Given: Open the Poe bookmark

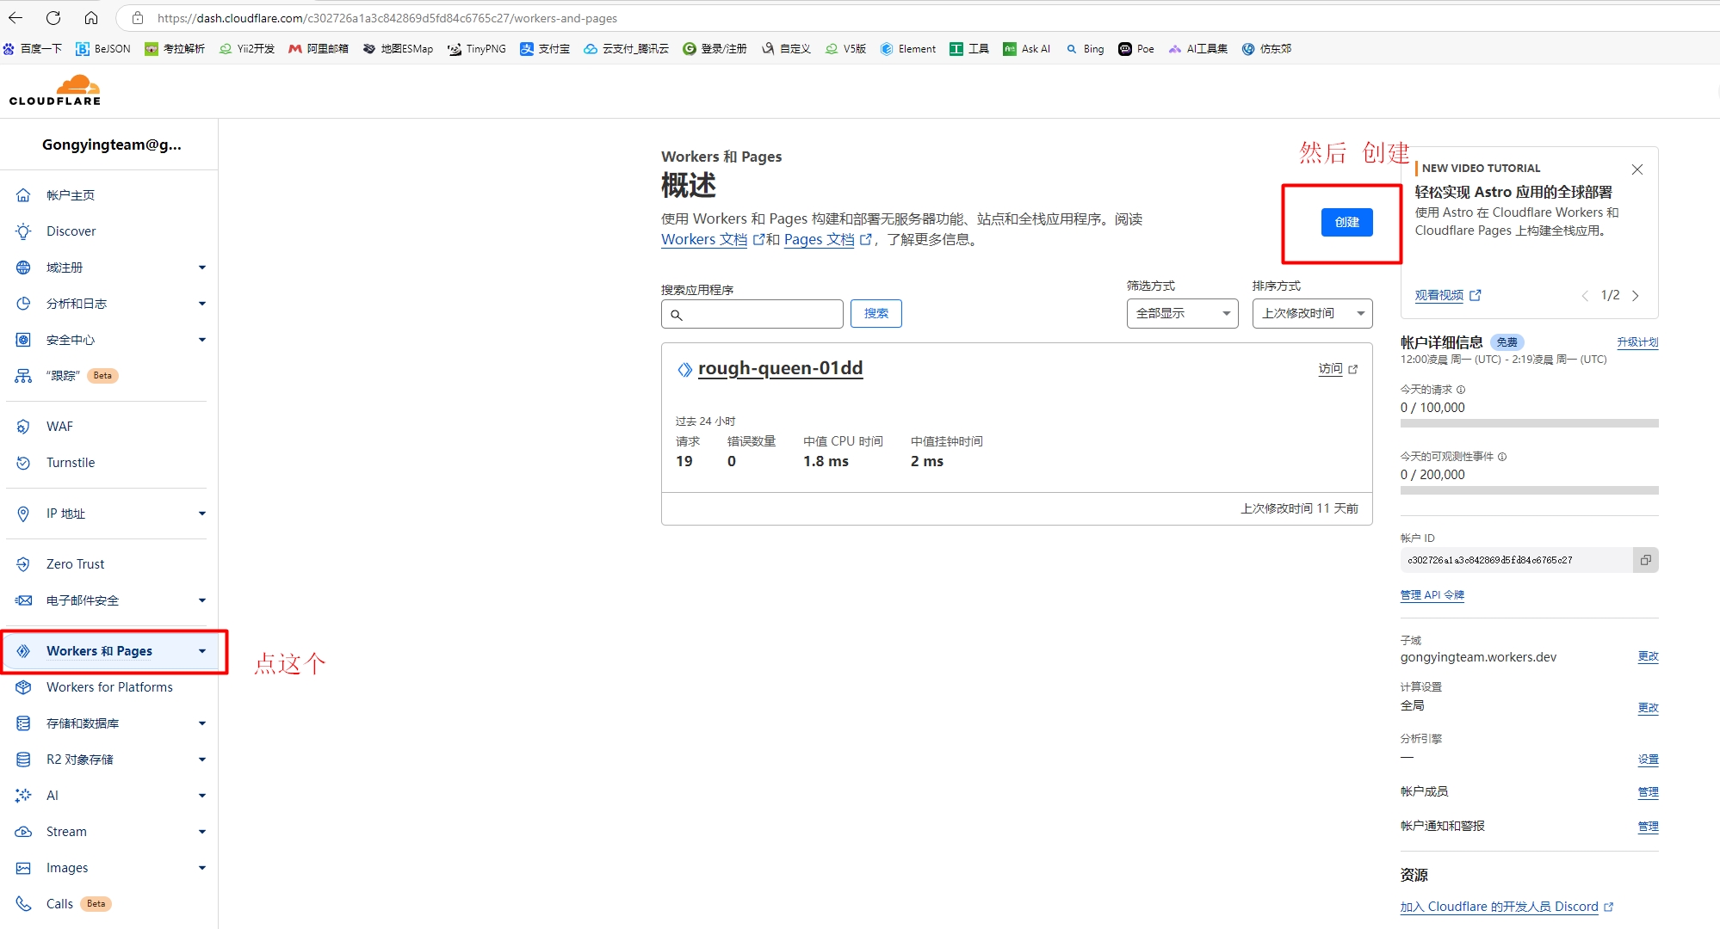Looking at the screenshot, I should pos(1136,49).
